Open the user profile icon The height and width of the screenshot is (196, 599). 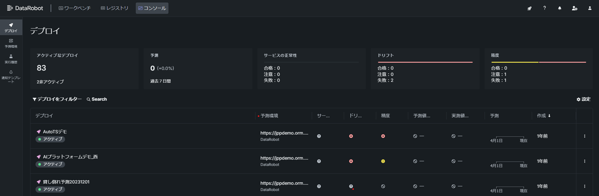589,8
